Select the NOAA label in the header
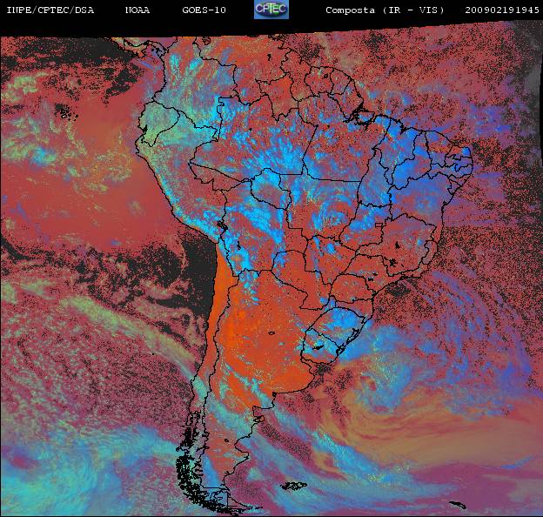Screen dimensions: 543x517 click(137, 10)
